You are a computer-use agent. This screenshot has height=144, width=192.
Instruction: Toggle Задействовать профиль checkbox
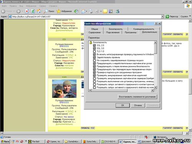tap(94, 57)
